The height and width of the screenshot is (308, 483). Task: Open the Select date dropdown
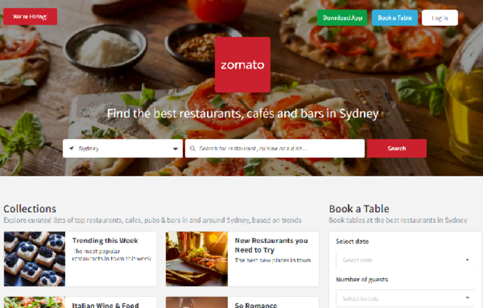tap(405, 260)
